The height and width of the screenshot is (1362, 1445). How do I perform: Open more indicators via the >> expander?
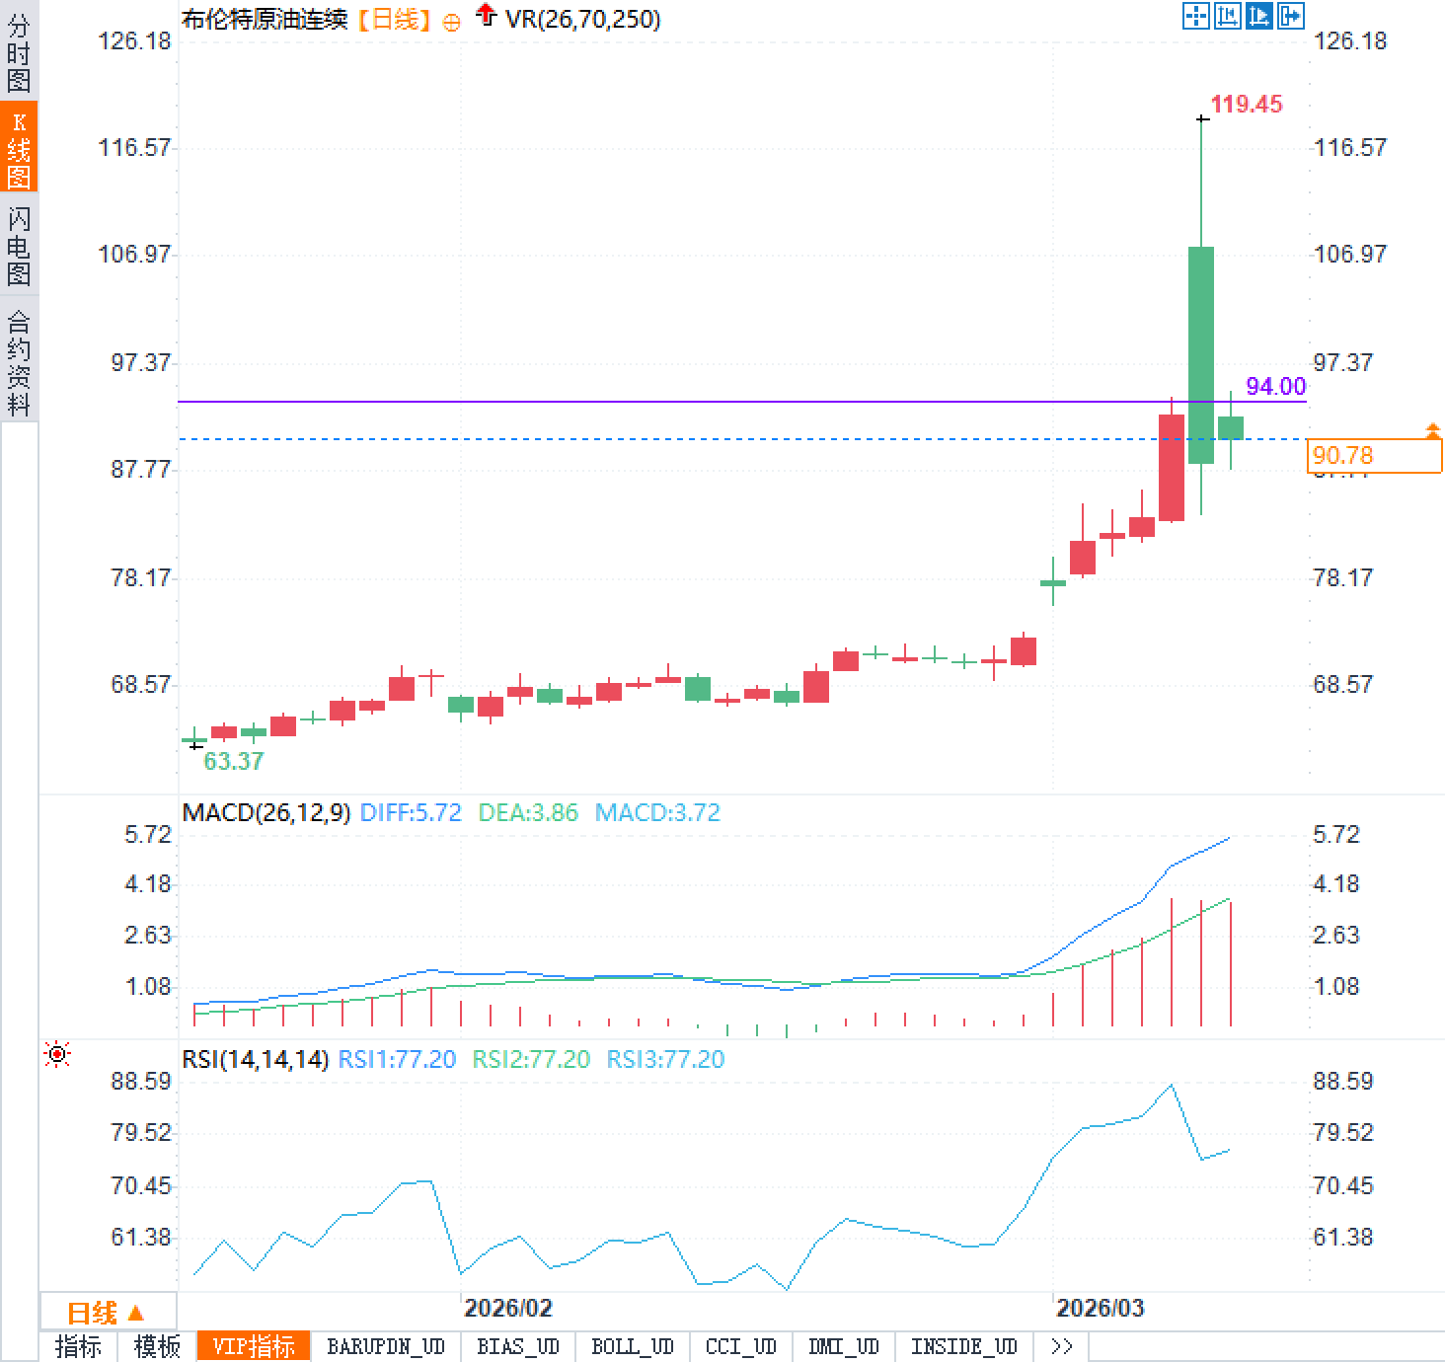(x=1061, y=1345)
